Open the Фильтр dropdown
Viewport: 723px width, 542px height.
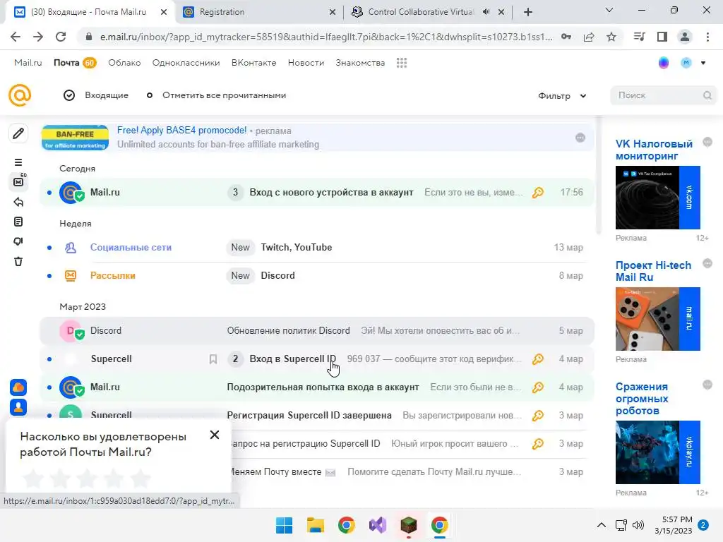click(x=562, y=96)
